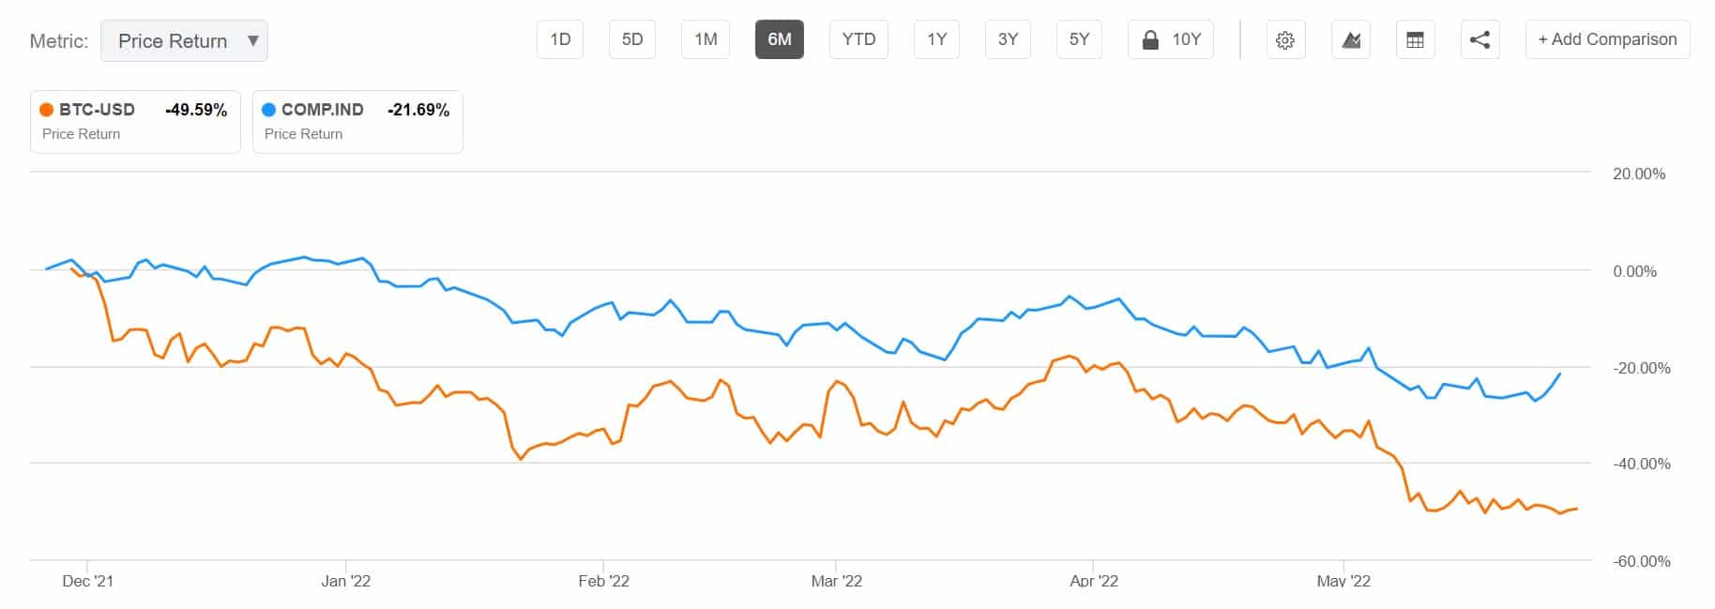Select the active 6M range

779,39
